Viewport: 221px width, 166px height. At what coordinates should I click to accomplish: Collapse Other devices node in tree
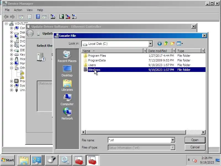[11, 68]
